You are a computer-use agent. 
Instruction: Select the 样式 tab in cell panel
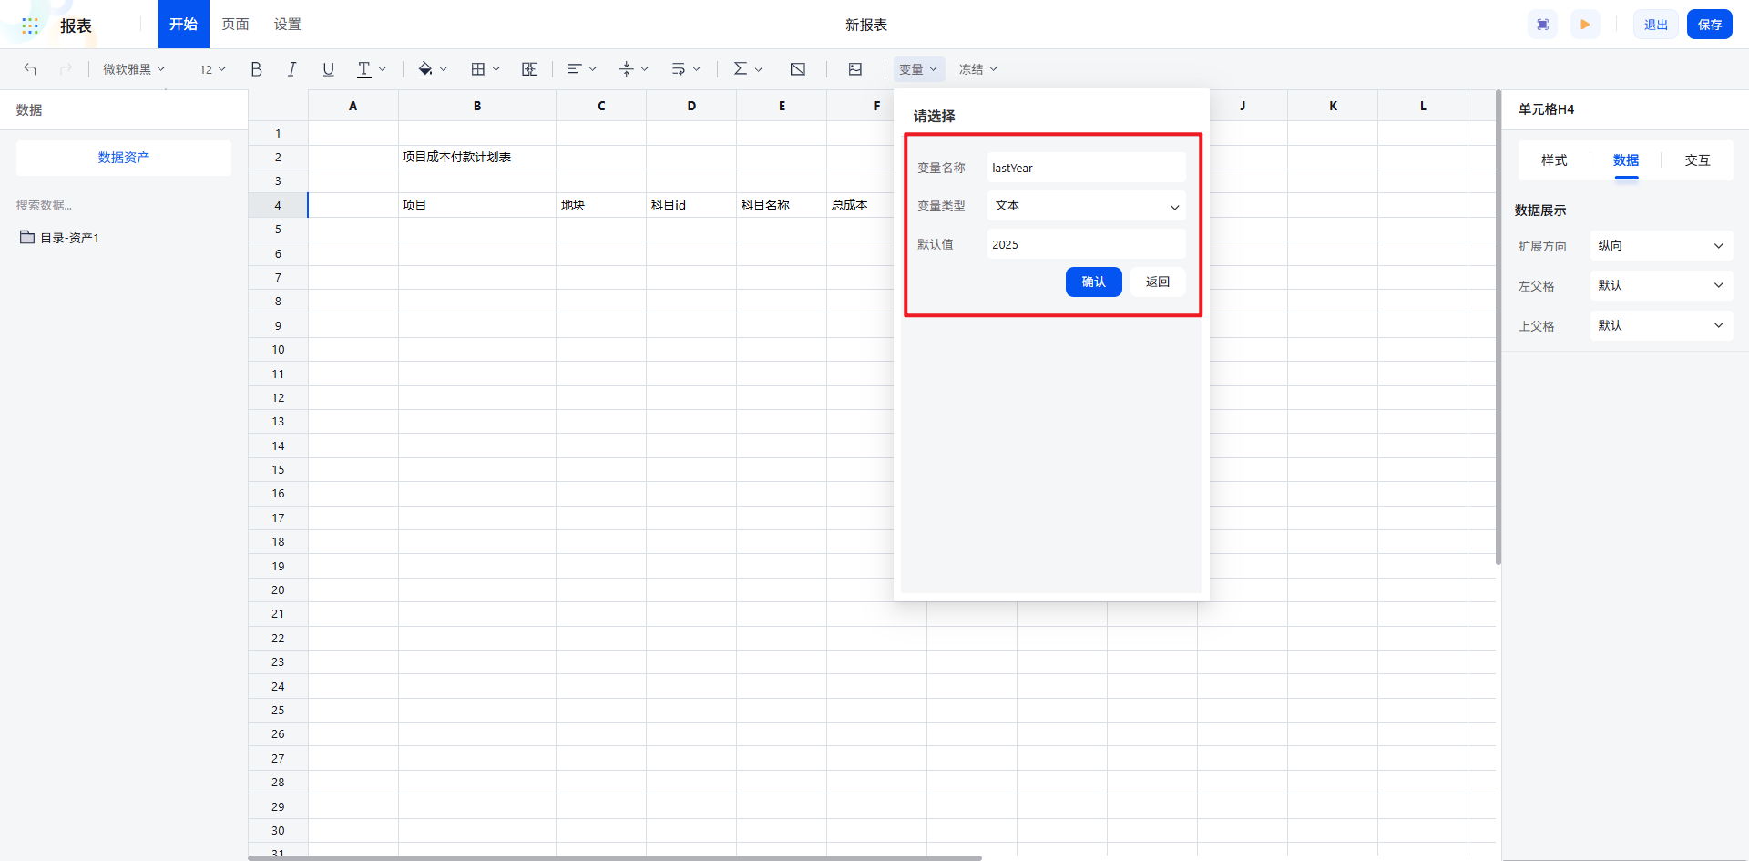(x=1554, y=160)
